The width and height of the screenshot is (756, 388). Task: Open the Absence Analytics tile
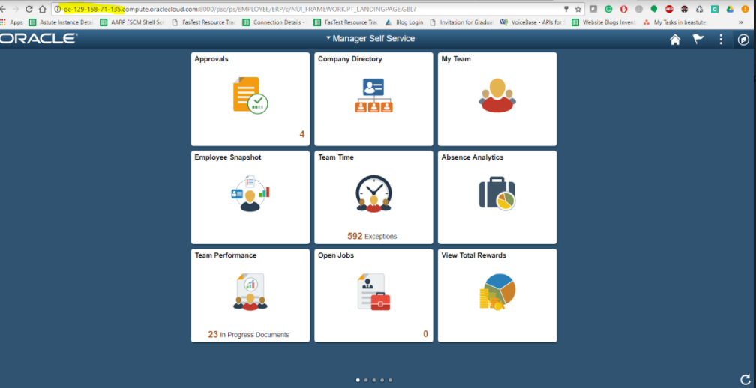tap(497, 197)
